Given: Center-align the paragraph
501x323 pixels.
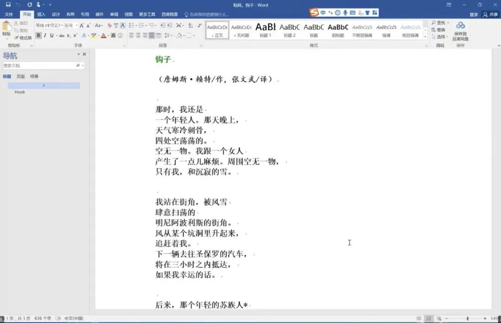Looking at the screenshot, I should 138,35.
